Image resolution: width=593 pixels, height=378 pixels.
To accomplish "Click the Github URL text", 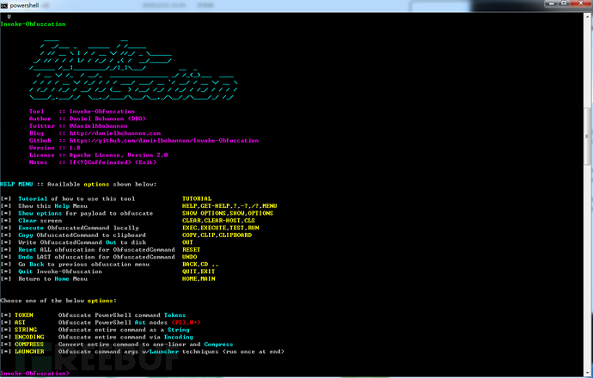I will pyautogui.click(x=164, y=140).
